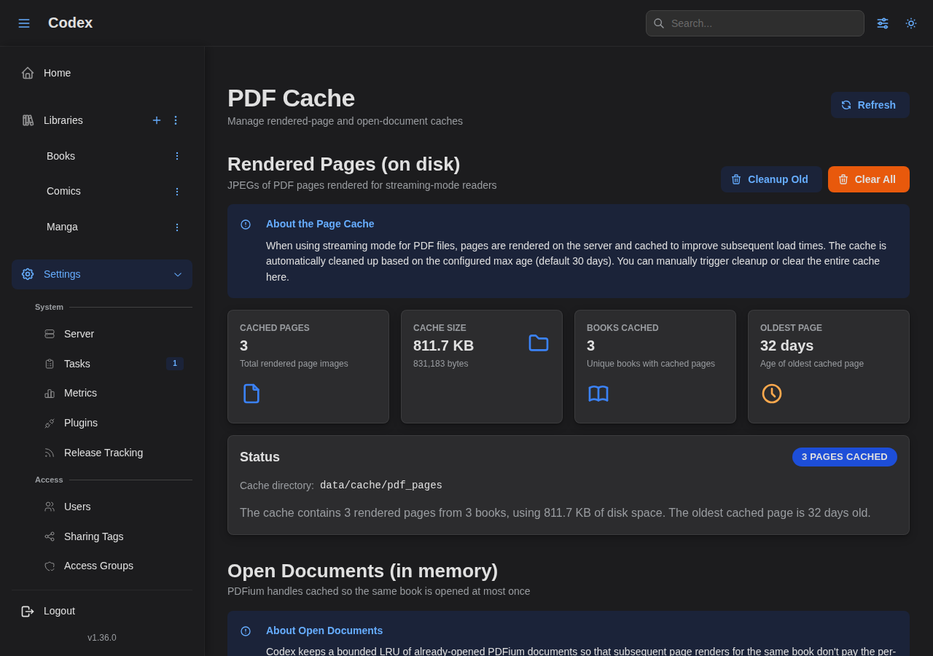
Task: Go to Server settings page
Action: [79, 334]
